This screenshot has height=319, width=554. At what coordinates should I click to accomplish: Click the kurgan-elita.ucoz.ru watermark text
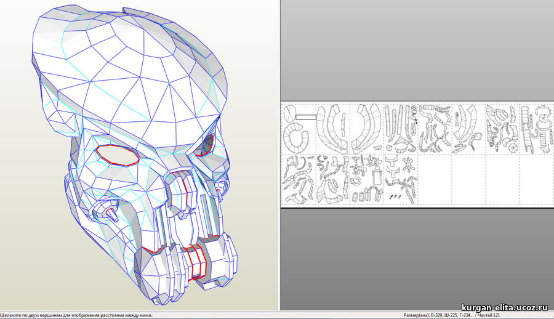coord(504,306)
